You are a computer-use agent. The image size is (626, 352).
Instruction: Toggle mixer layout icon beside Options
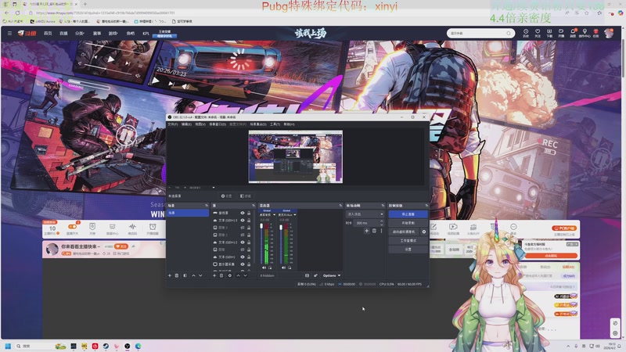click(307, 275)
